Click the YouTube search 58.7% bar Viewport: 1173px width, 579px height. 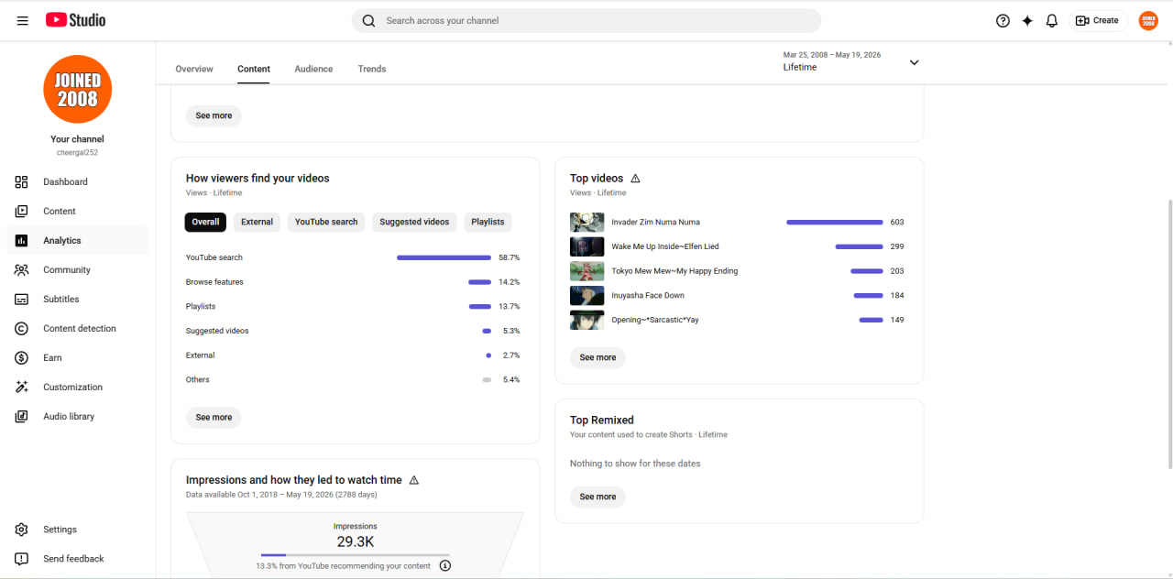(x=444, y=257)
